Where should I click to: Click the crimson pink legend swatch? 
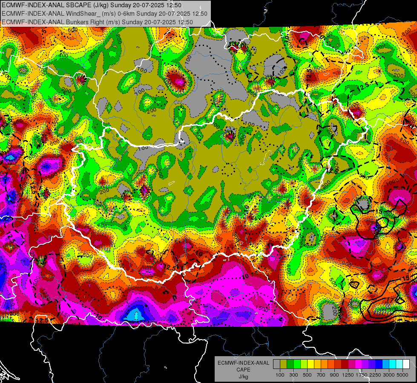(351, 364)
